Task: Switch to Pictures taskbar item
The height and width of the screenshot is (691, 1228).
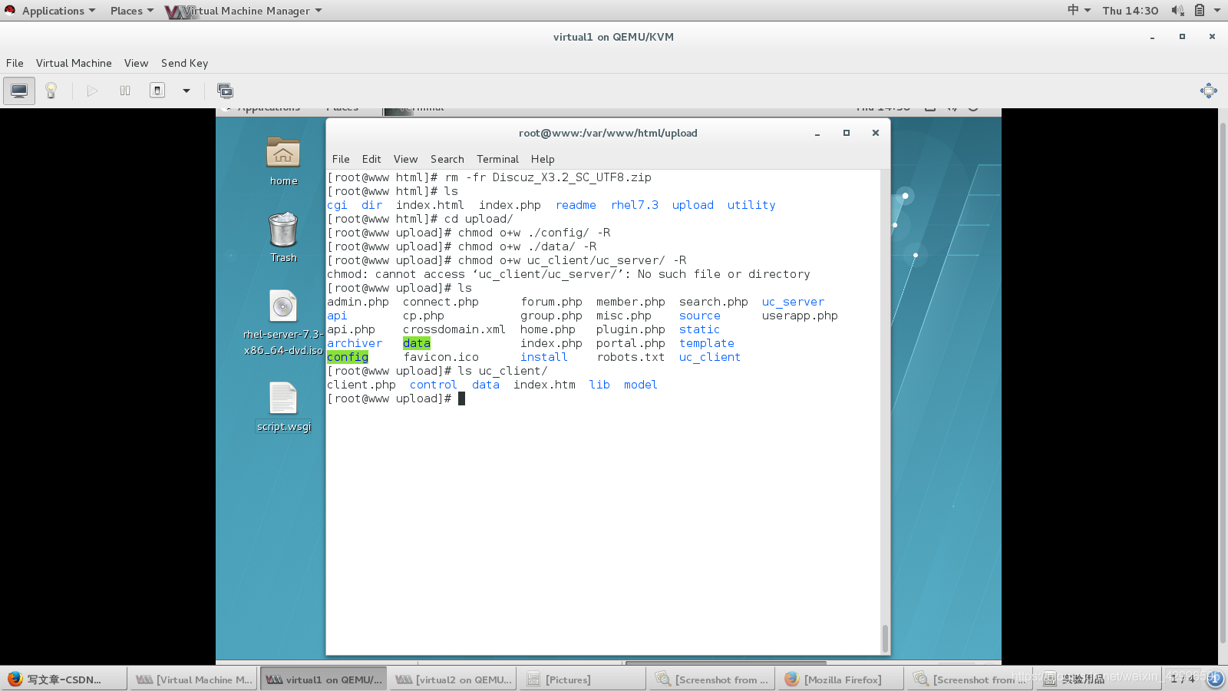Action: (582, 679)
